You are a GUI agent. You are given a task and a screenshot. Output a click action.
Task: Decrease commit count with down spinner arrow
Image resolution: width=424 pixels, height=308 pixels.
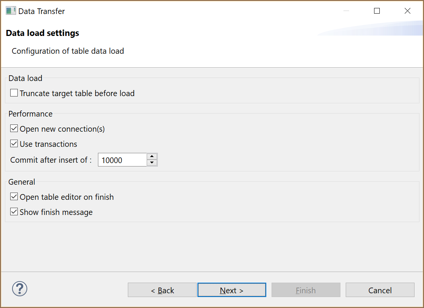(152, 163)
